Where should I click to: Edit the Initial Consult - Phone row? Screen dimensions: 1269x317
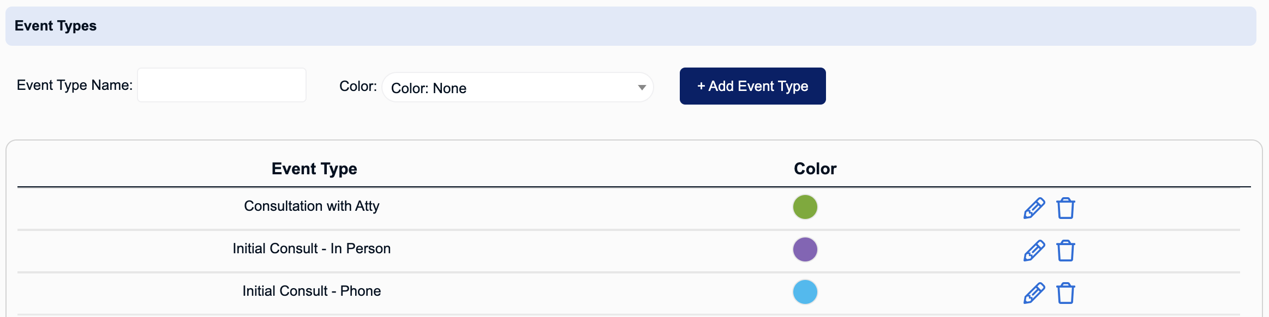(1034, 293)
